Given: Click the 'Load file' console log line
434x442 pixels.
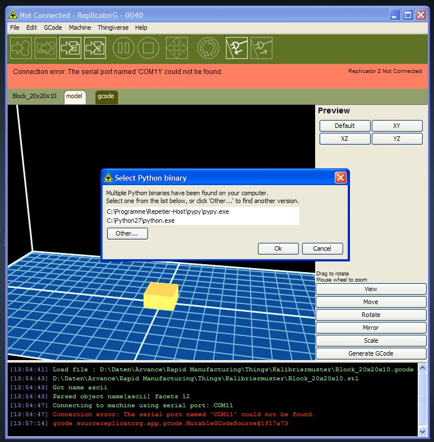Looking at the screenshot, I should tap(211, 370).
